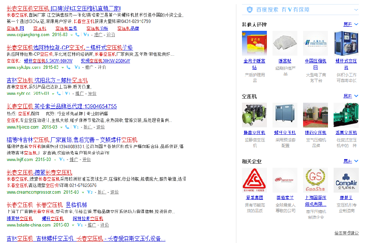This screenshot has height=243, width=386.
Task: Click the phone icon beside www.sykdps.com
Action: click(x=69, y=67)
